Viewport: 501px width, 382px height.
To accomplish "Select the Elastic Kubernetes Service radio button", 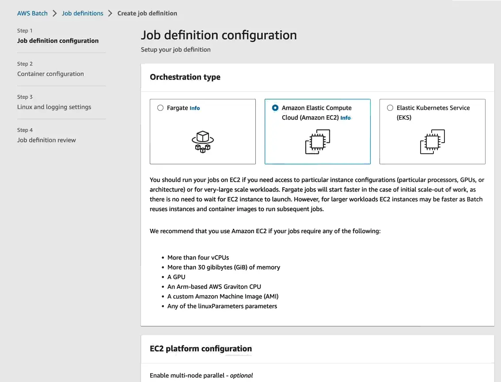I will coord(390,108).
